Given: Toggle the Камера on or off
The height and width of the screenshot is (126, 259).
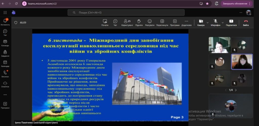Looking at the screenshot, I should [x=201, y=22].
